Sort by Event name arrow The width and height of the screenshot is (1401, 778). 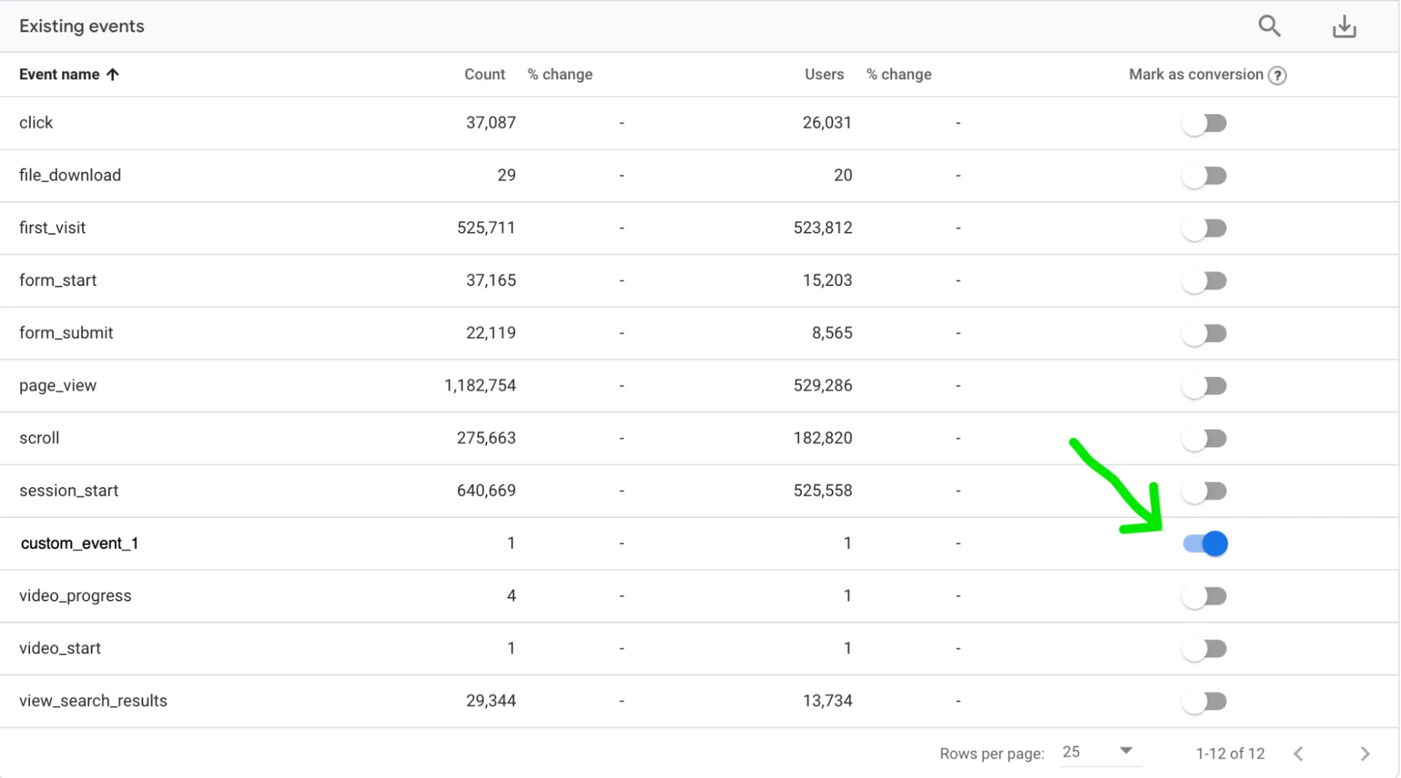click(x=113, y=74)
